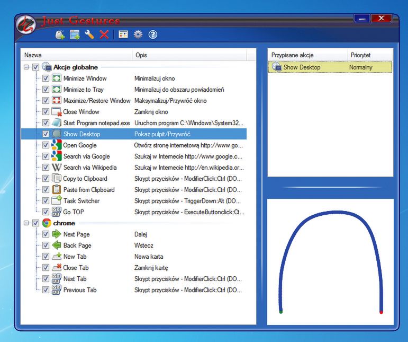Uncheck the Minimize Window checkbox
This screenshot has height=342, width=408.
pyautogui.click(x=46, y=78)
